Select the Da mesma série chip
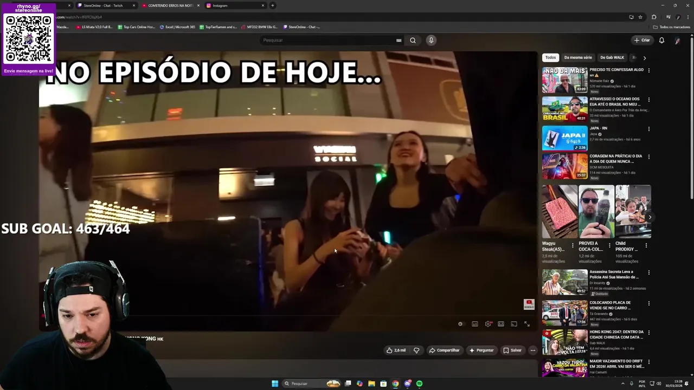694x390 pixels. (578, 57)
